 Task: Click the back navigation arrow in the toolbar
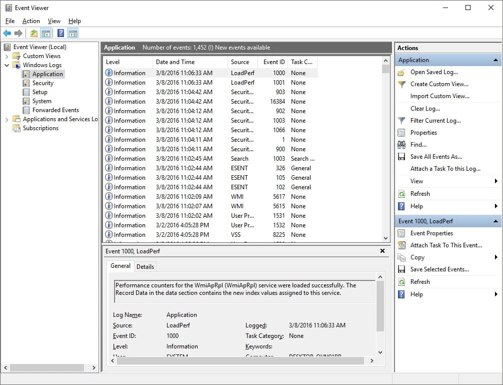tap(7, 33)
